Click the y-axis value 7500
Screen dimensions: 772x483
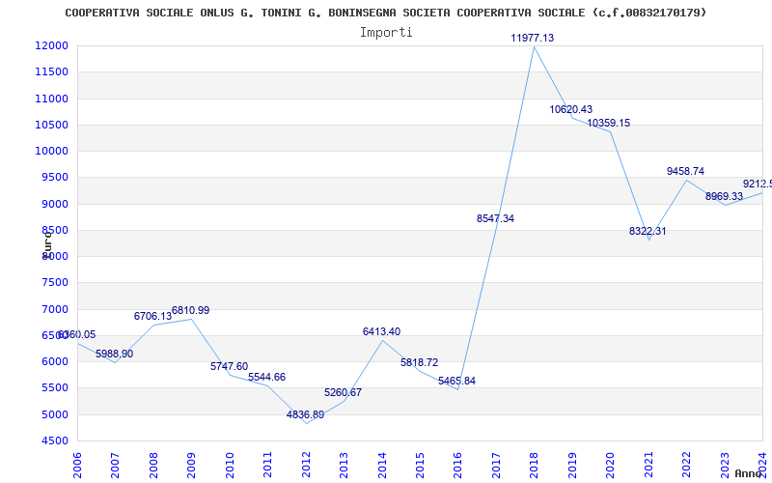[54, 283]
